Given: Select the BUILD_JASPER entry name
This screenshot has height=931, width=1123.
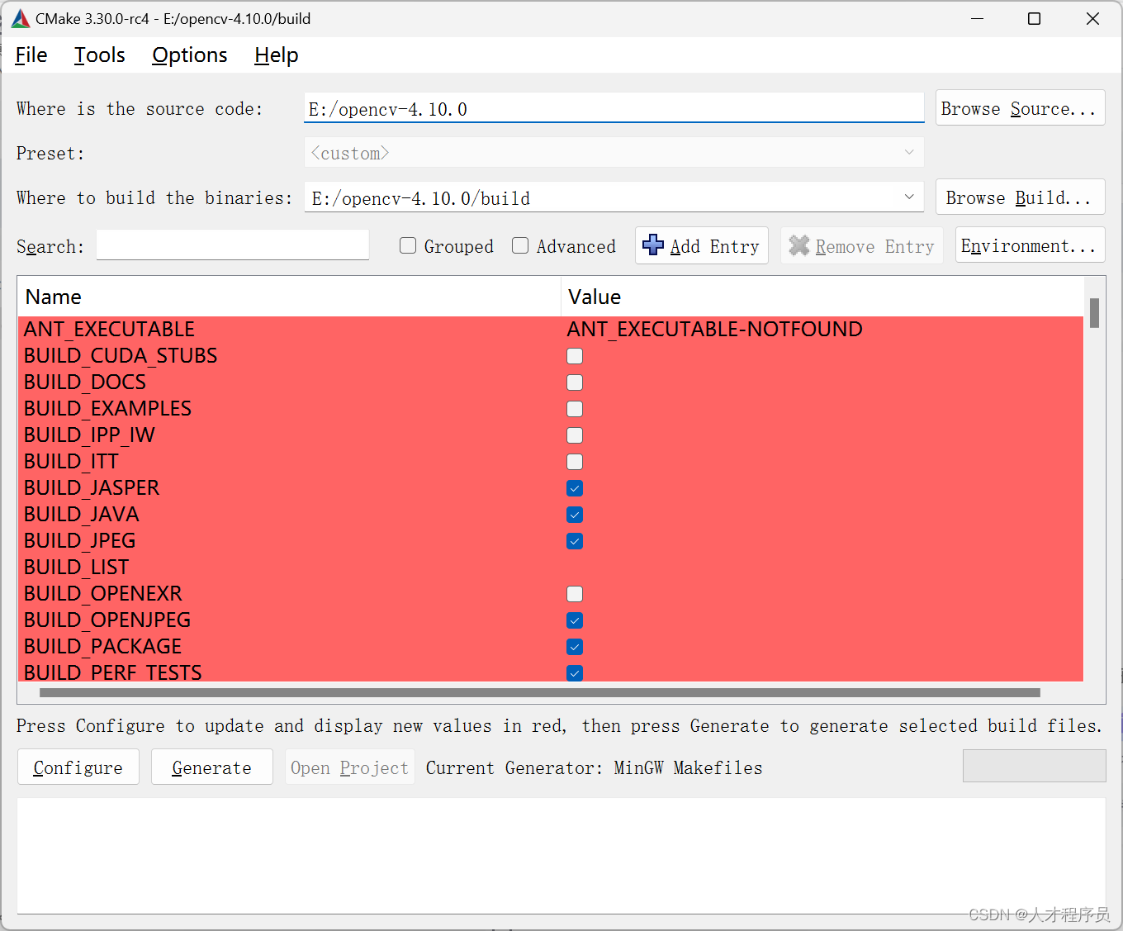Looking at the screenshot, I should point(92,487).
